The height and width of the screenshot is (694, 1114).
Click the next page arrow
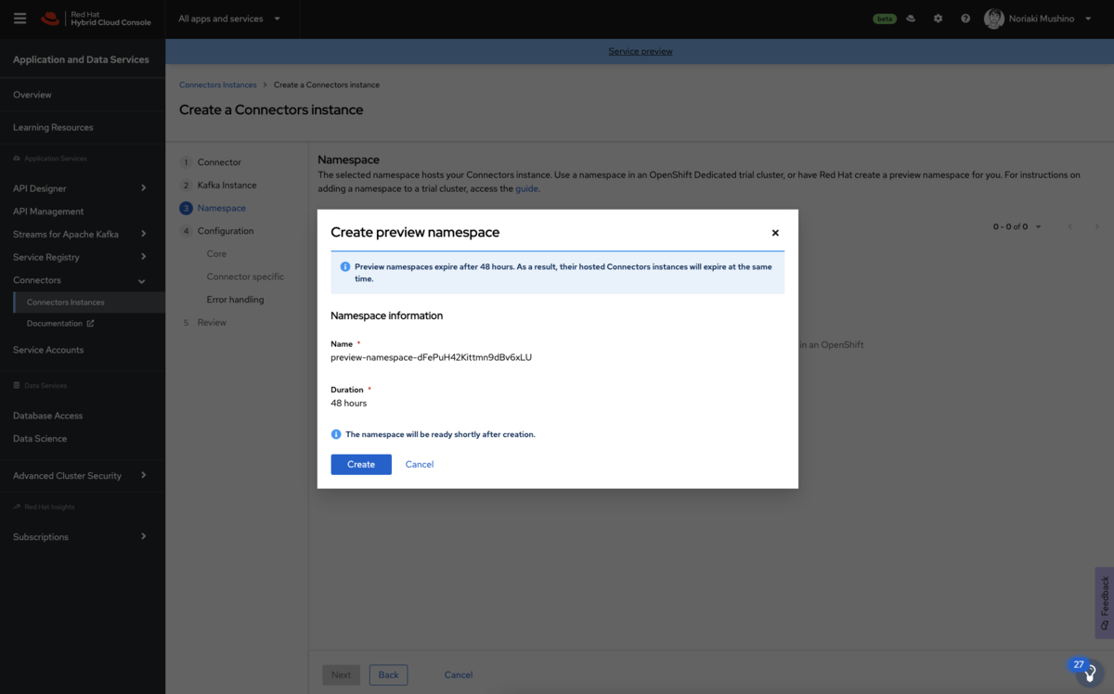point(1096,226)
